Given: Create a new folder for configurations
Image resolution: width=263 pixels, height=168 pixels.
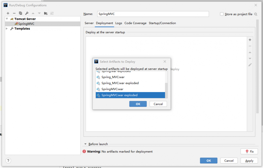Looking at the screenshot, I should (45, 13).
